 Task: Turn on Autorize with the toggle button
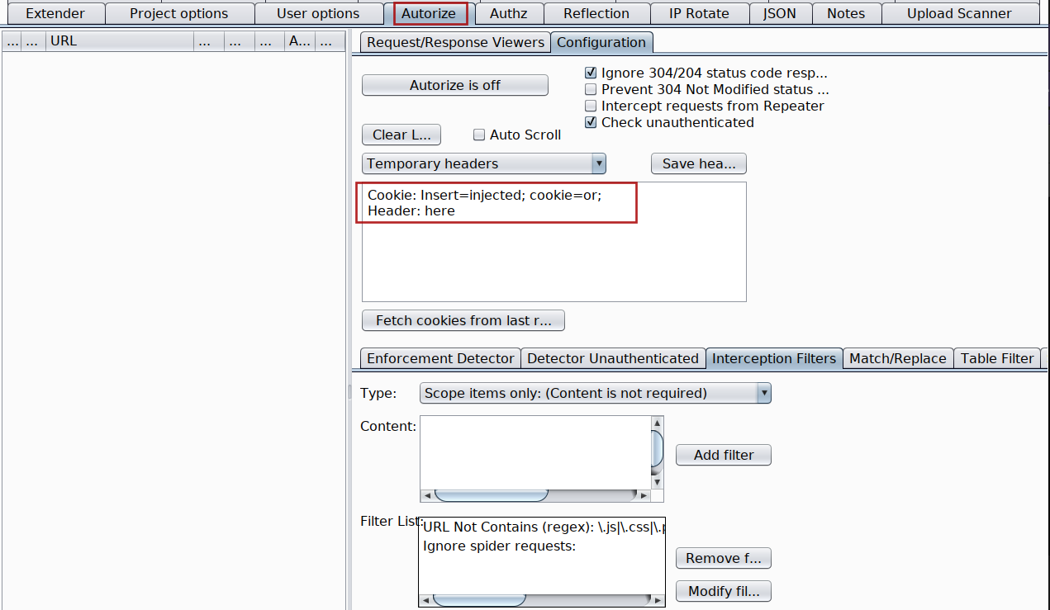pyautogui.click(x=455, y=85)
